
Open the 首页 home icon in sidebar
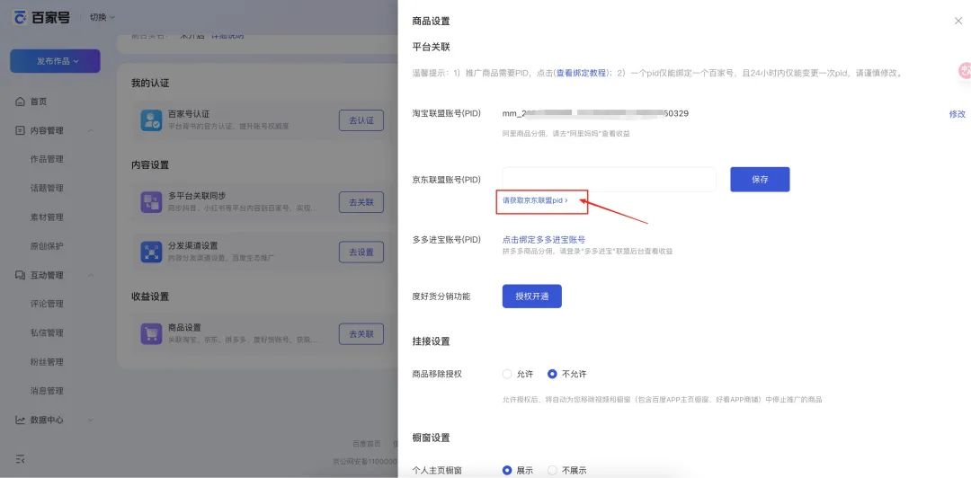pos(21,102)
